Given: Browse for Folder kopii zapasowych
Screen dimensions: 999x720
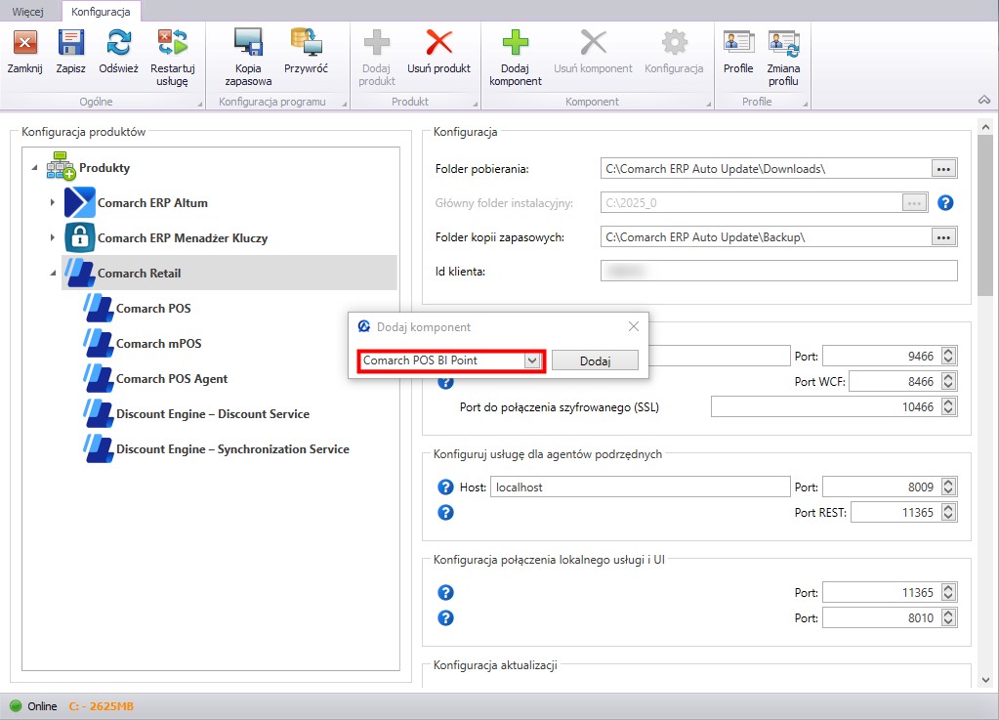Looking at the screenshot, I should [943, 237].
